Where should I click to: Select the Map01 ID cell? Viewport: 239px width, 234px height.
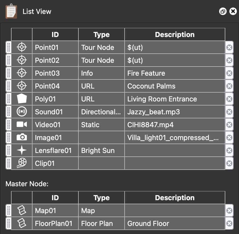pyautogui.click(x=55, y=210)
